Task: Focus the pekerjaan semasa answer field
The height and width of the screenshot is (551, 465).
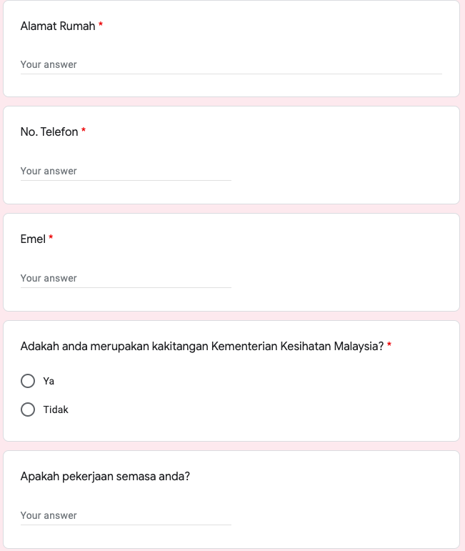Action: click(x=126, y=515)
